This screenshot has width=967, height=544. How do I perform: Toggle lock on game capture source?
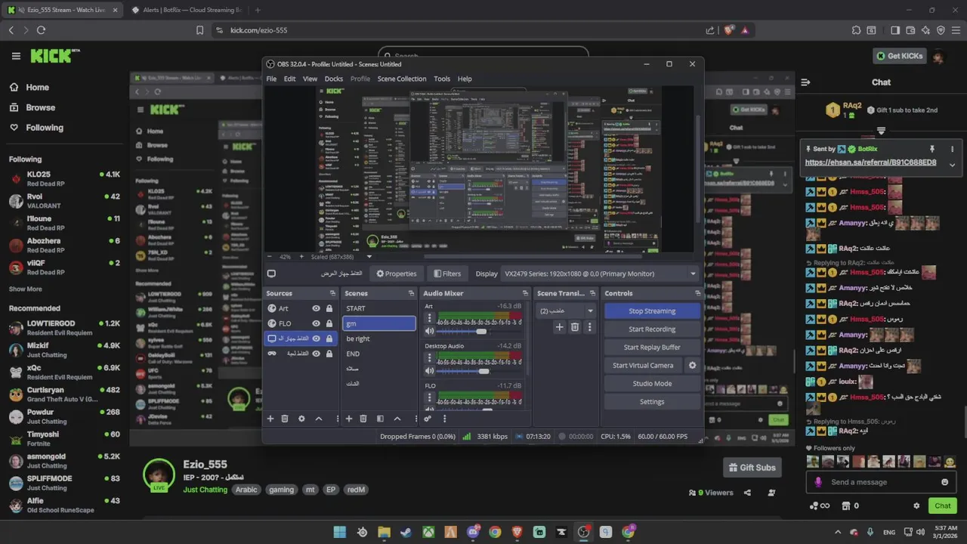[329, 354]
